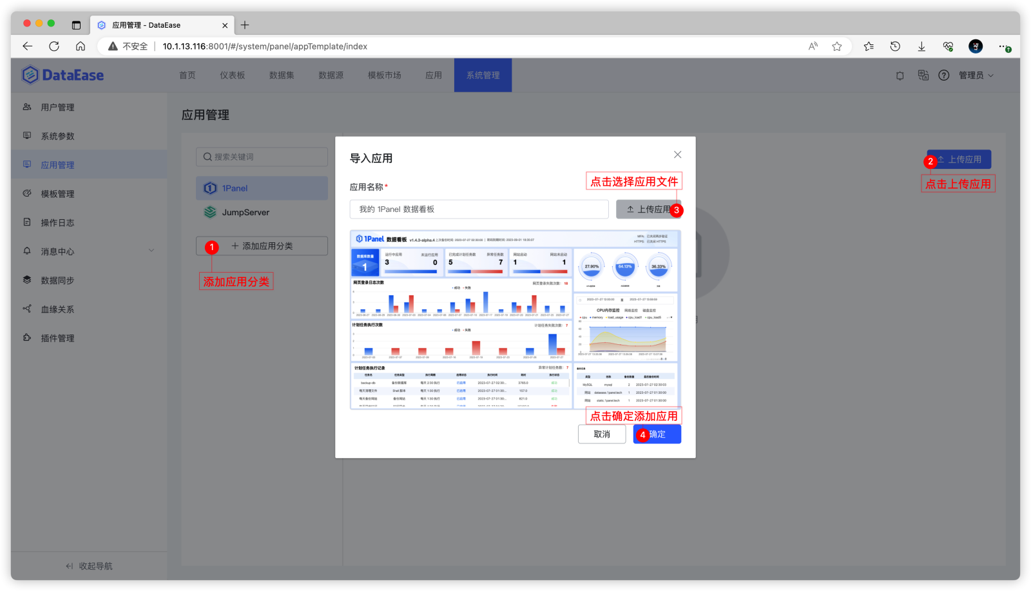
Task: Click the 搜索关键词 search box
Action: [262, 157]
